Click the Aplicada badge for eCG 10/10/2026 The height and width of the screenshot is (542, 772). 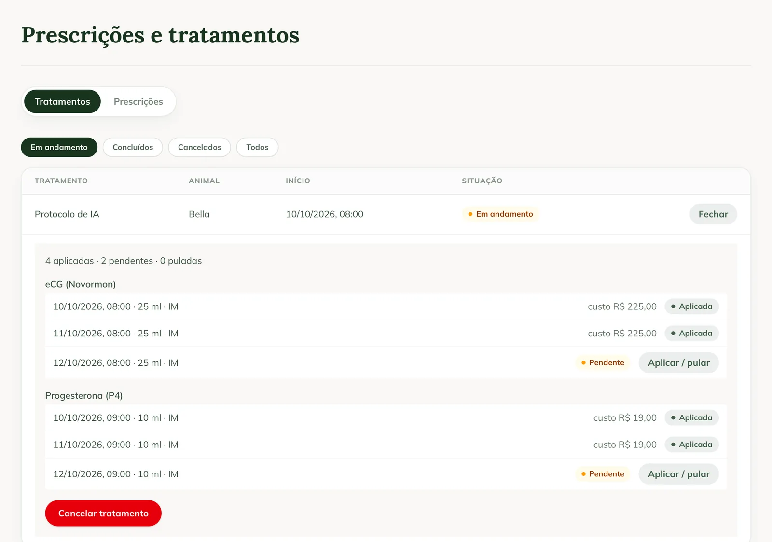pyautogui.click(x=691, y=306)
